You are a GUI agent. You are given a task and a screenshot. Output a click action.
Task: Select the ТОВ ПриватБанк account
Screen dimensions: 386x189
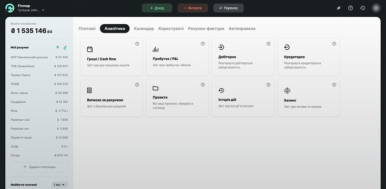(x=39, y=66)
